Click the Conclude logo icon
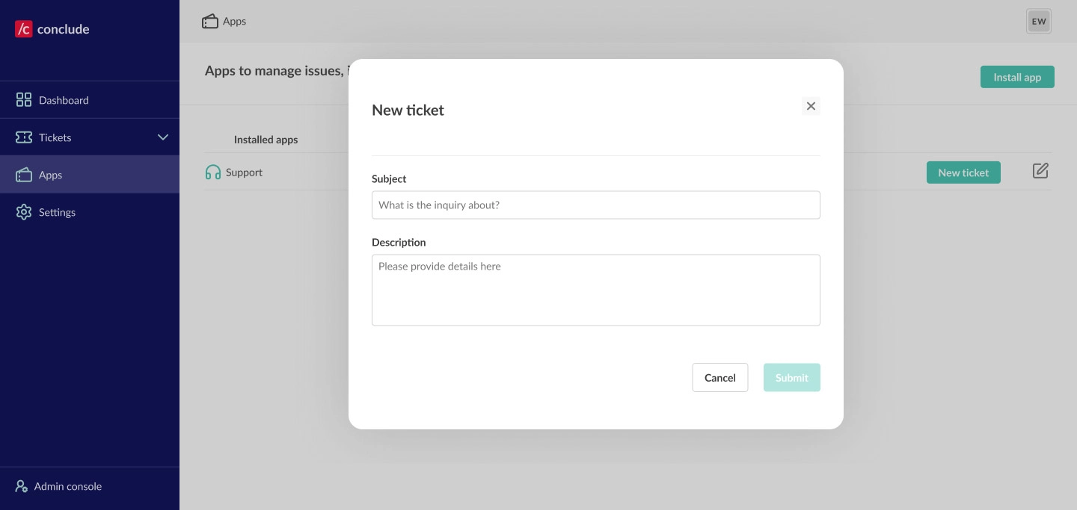The height and width of the screenshot is (510, 1077). tap(24, 29)
